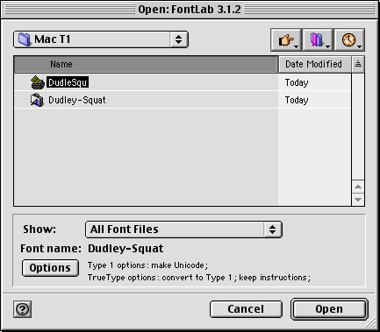Select the Dudley-Squat file row
Screen dimensions: 380x332
coord(183,100)
